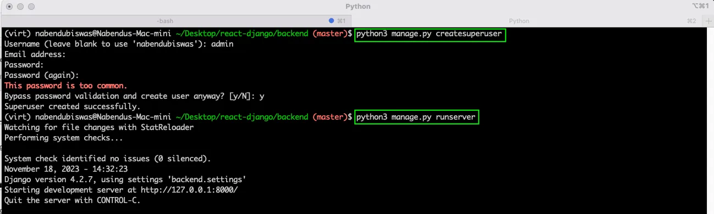This screenshot has width=714, height=214.
Task: Maximize the terminal window with green button
Action: coord(31,7)
